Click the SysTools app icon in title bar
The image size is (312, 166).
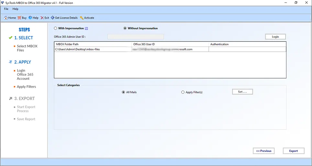tap(2, 3)
